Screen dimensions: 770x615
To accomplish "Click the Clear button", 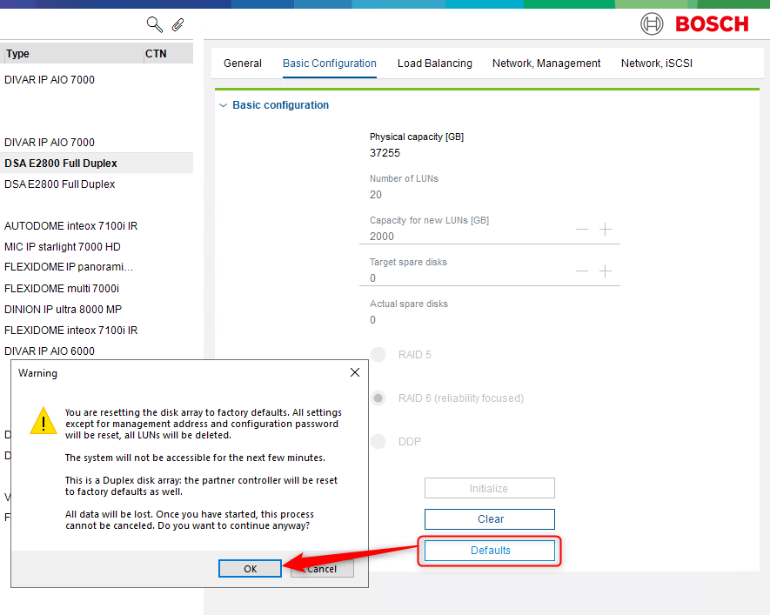I will pos(490,518).
